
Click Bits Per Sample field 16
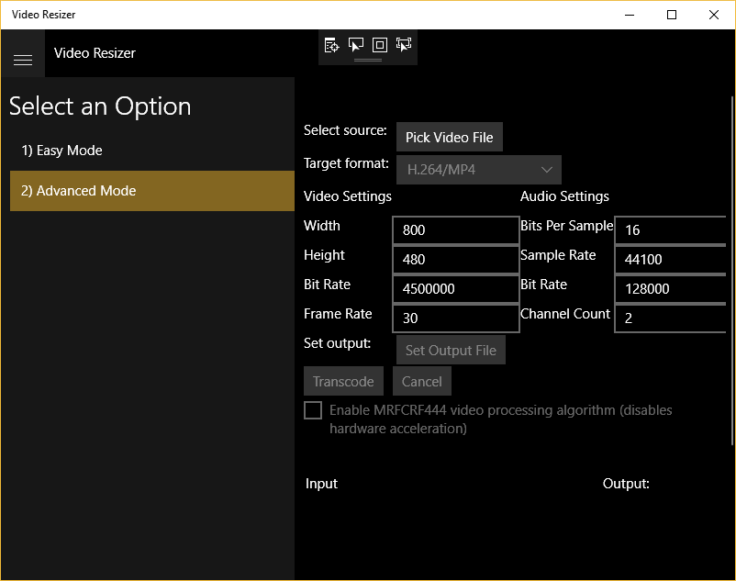671,230
